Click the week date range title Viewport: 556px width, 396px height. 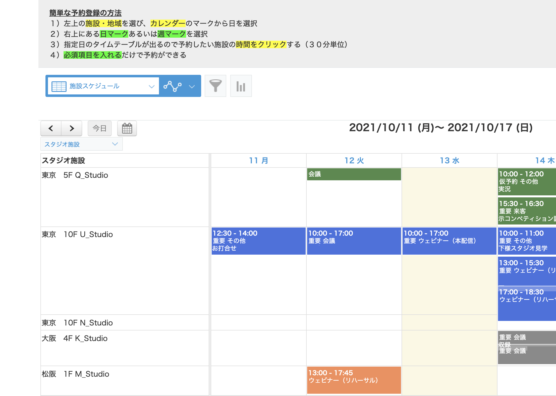coord(441,128)
